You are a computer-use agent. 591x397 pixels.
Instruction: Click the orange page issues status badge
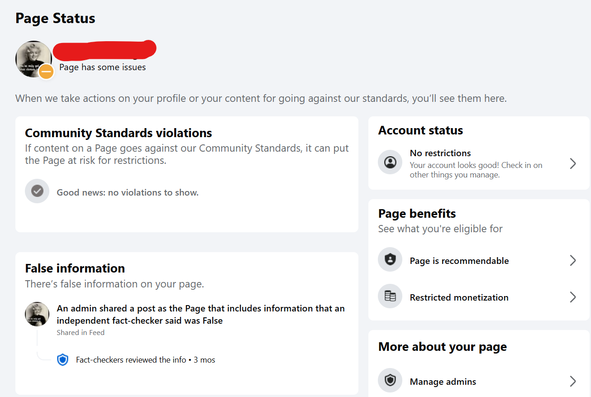(46, 72)
